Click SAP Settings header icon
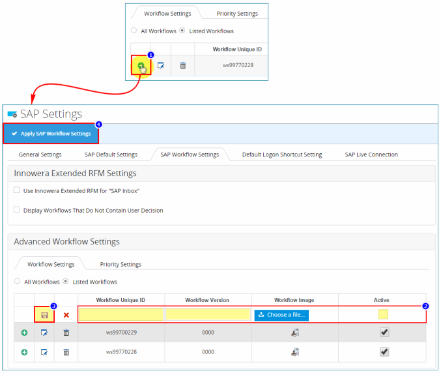This screenshot has width=441, height=373. point(12,114)
